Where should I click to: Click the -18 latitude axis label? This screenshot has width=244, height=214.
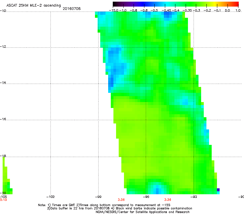click(x=3, y=156)
